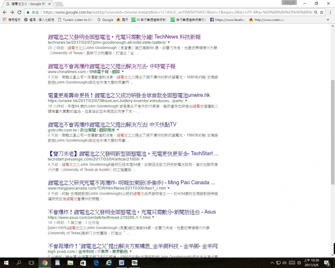Switch to Chrome on the taskbar
Image resolution: width=335 pixels, height=268 pixels.
point(45,263)
